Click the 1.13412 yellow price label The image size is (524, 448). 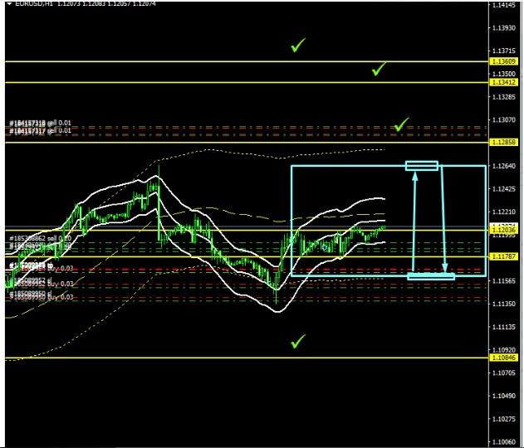tap(504, 83)
